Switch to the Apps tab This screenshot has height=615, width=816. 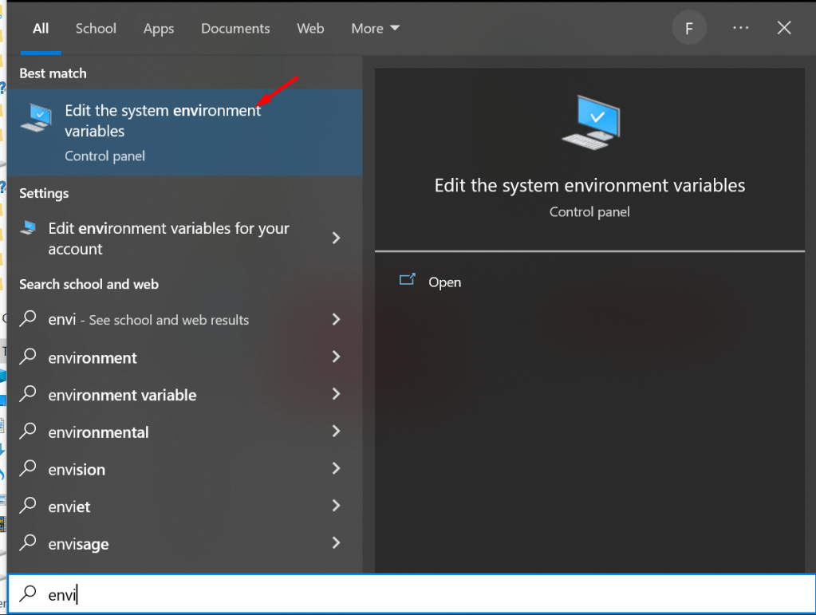point(159,29)
